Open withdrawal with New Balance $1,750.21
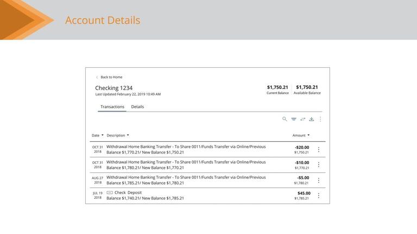Image resolution: width=417 pixels, height=234 pixels. [186, 149]
